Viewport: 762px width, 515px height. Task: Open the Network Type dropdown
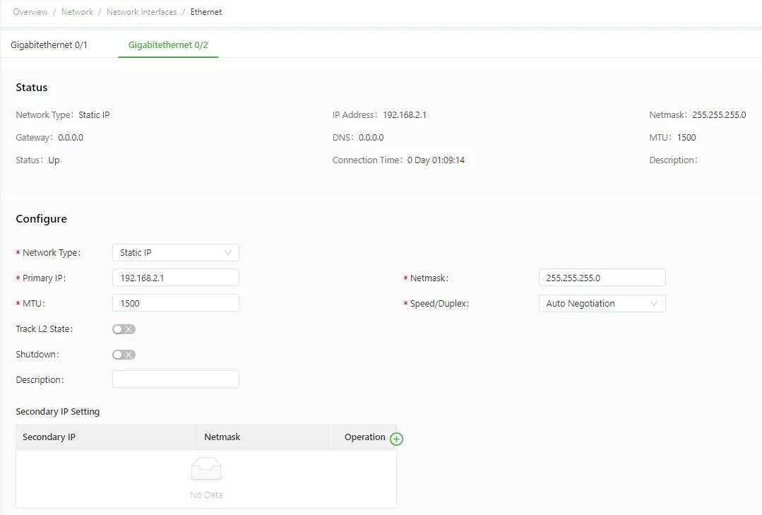(x=175, y=252)
